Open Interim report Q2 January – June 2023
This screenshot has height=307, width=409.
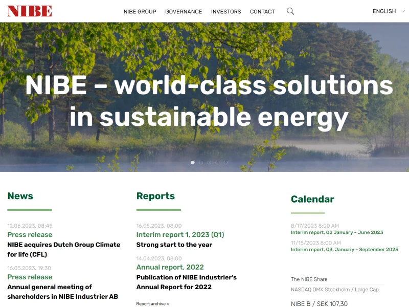[337, 232]
